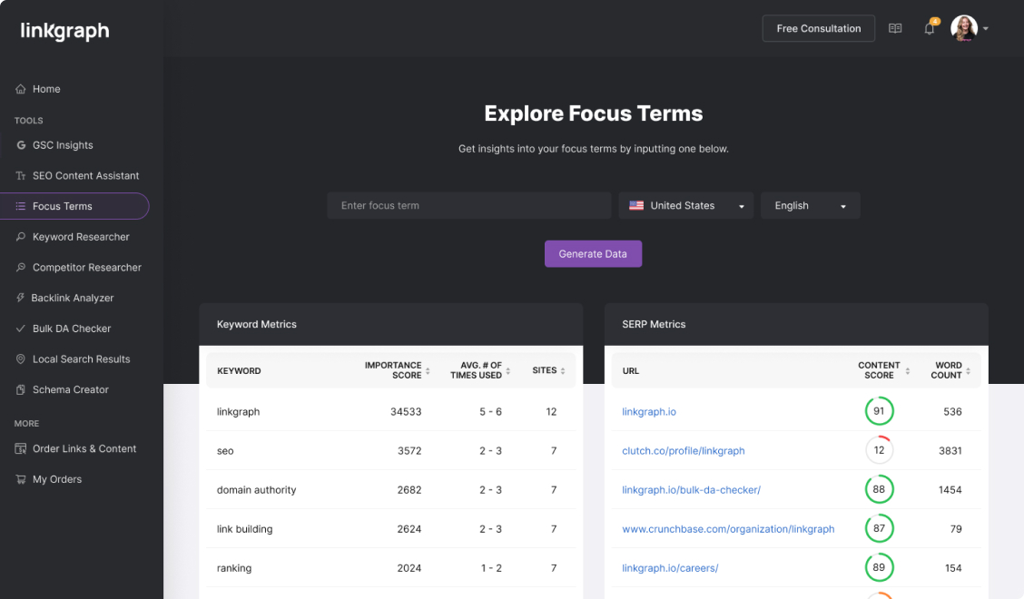Click the GSC Insights Google icon
This screenshot has width=1024, height=599.
tap(21, 145)
